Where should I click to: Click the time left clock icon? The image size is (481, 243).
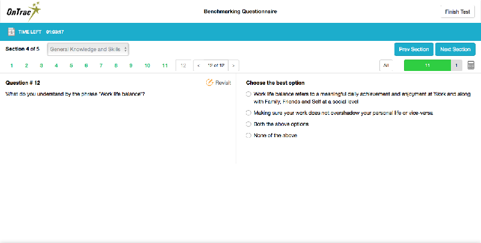pyautogui.click(x=11, y=32)
